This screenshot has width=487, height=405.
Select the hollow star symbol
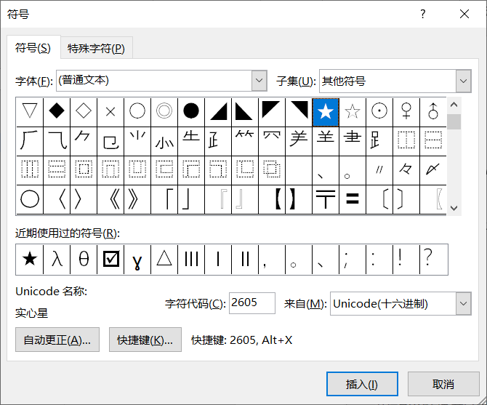coord(353,111)
